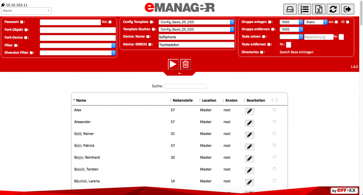Screen dimensions: 363x195
Task: Tick the Device: Name checkbox
Action: click(x=148, y=37)
